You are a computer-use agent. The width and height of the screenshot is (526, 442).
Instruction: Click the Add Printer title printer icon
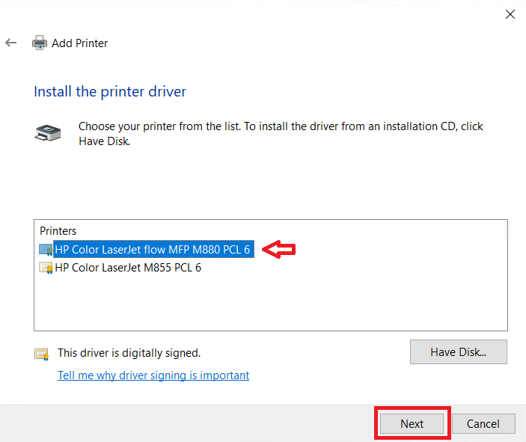tap(40, 43)
